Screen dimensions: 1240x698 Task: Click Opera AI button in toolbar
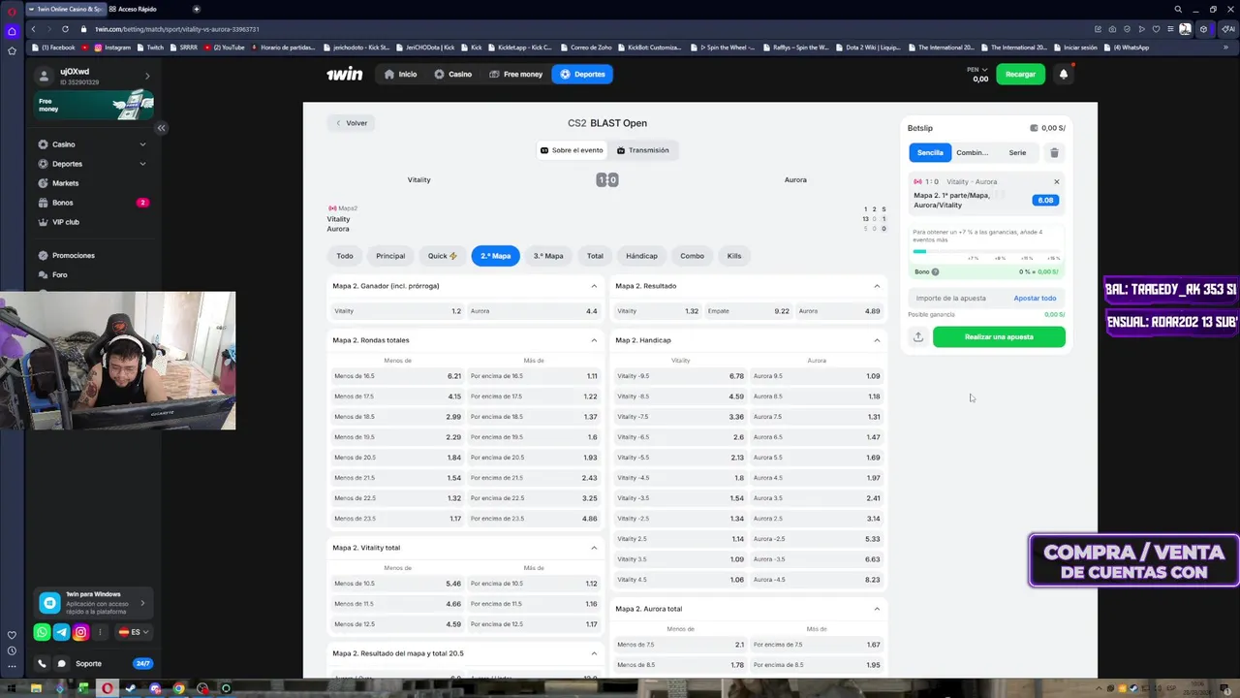1227,29
